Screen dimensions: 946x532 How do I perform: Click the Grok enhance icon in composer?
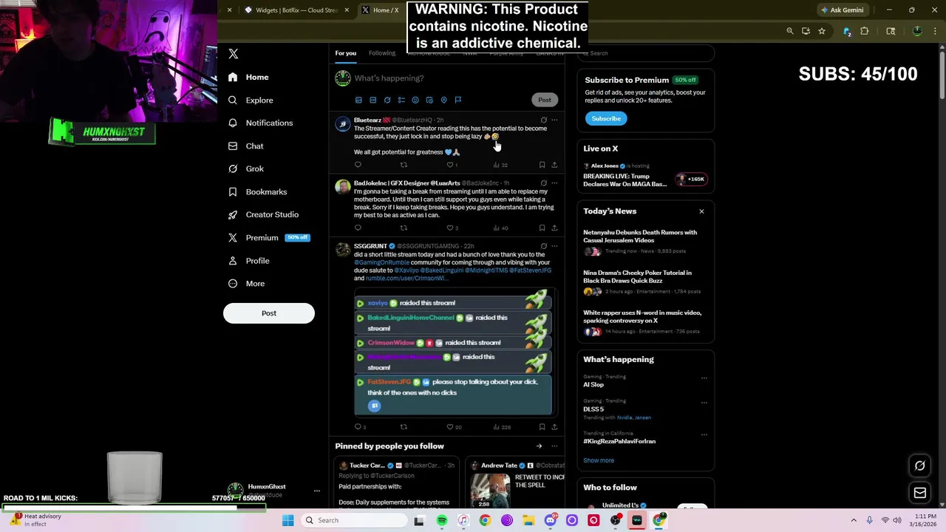coord(387,100)
